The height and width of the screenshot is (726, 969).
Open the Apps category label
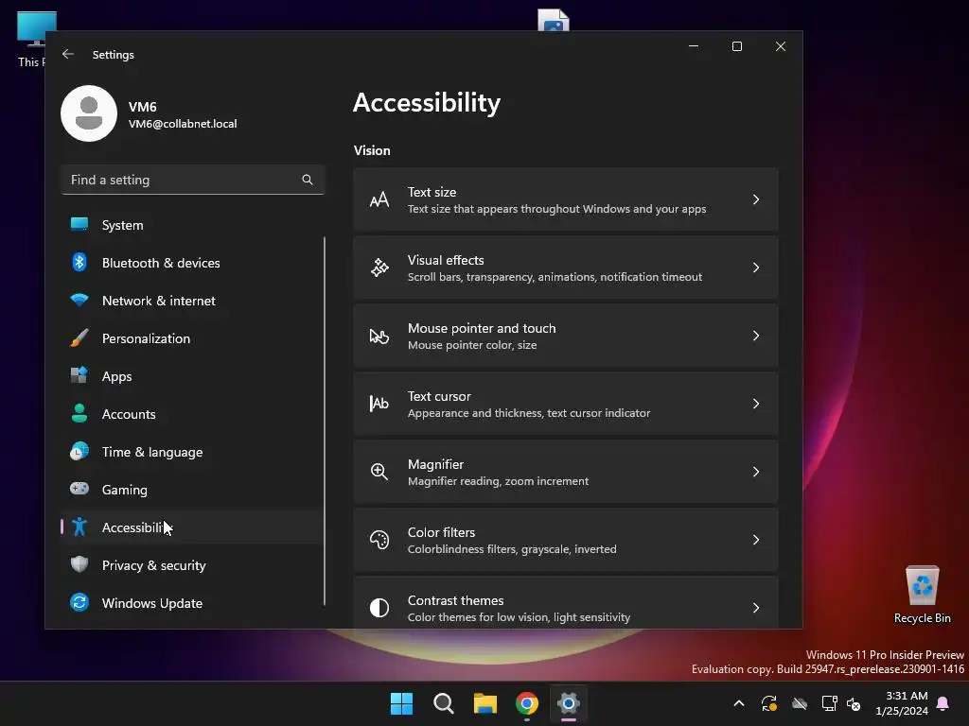point(116,376)
